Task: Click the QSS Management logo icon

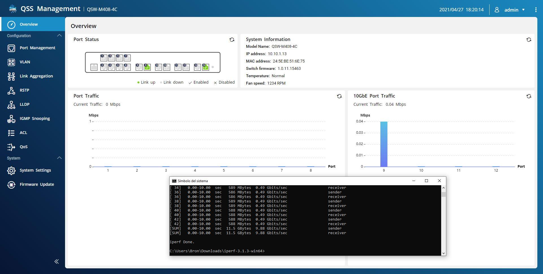Action: coord(13,9)
